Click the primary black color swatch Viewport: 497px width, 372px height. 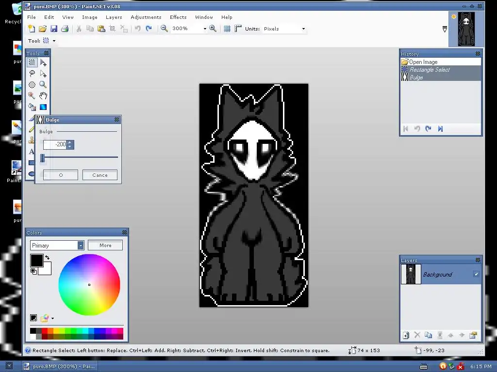[x=37, y=261]
